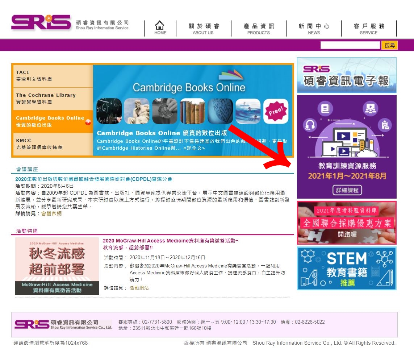Image resolution: width=414 pixels, height=349 pixels.
Task: Click the old books thumbnail icon
Action: click(x=192, y=111)
